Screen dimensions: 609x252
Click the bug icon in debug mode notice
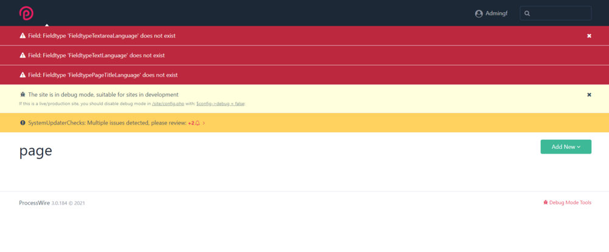point(23,95)
